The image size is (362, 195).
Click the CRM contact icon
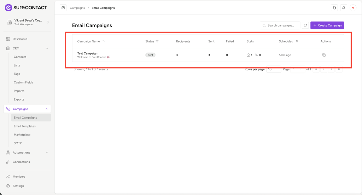[8, 48]
